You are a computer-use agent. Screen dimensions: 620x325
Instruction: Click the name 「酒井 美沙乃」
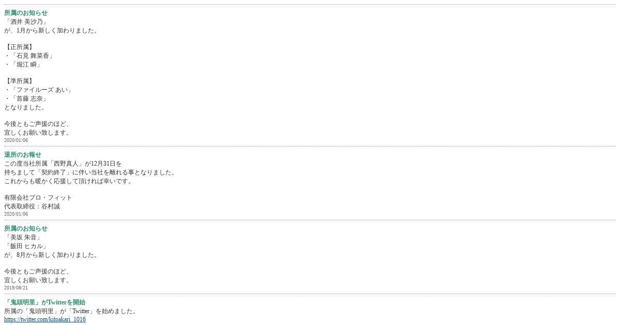[x=26, y=22]
